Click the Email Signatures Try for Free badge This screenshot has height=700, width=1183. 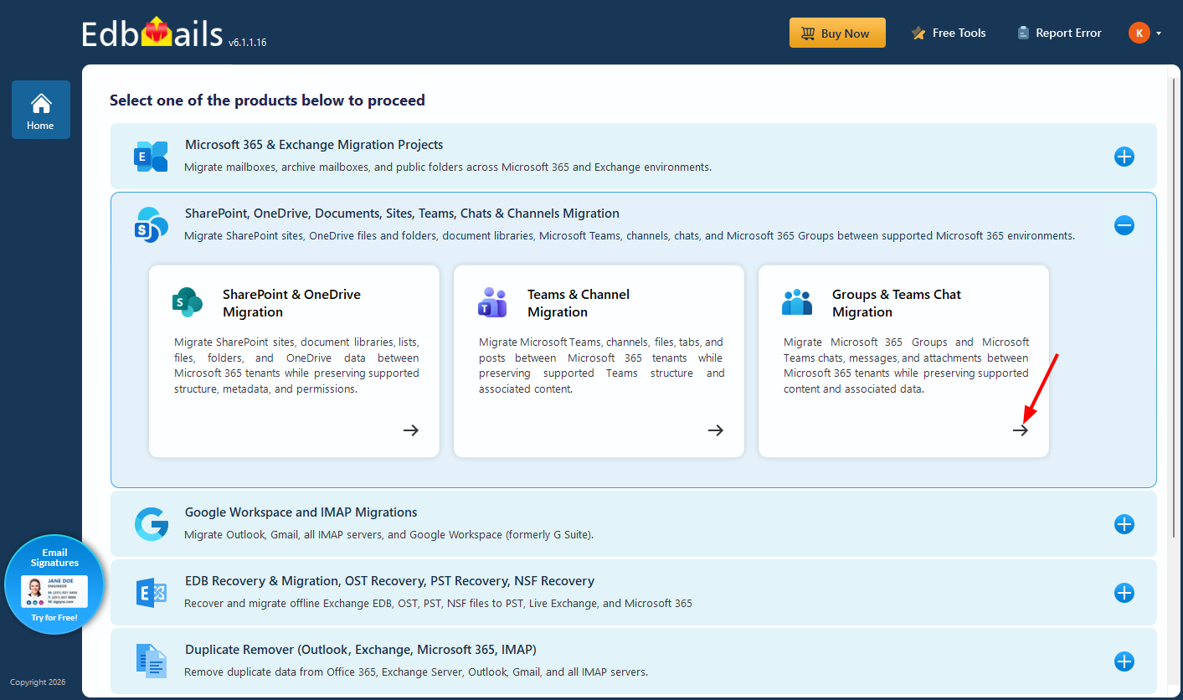pyautogui.click(x=54, y=584)
